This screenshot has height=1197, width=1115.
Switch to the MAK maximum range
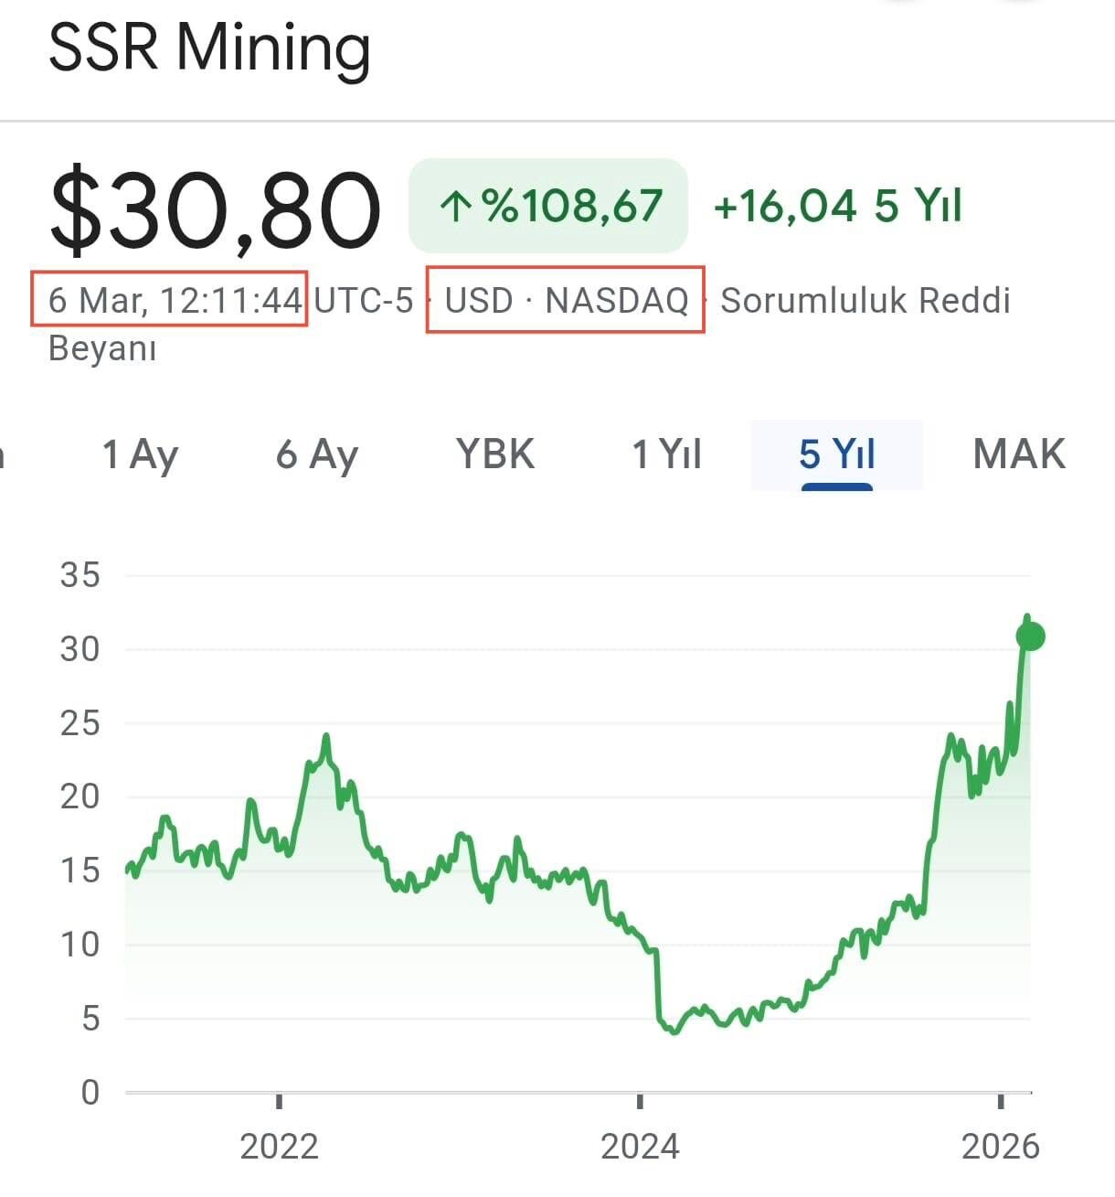point(1019,454)
